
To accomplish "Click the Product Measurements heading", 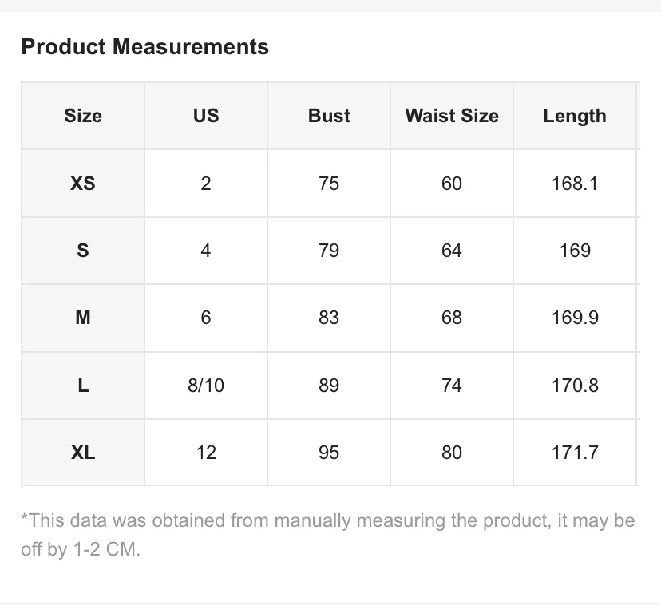I will coord(145,46).
